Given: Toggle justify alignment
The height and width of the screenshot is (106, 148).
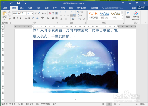Looking at the screenshot, I should click(x=71, y=16).
